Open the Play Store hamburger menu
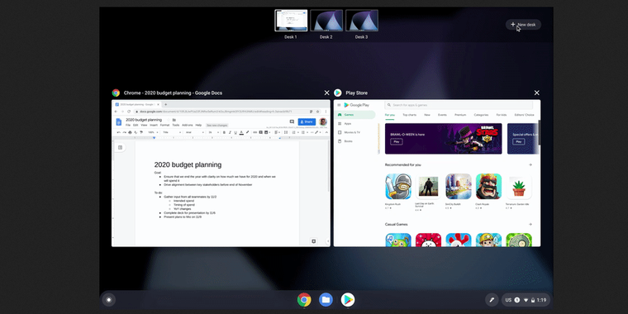The width and height of the screenshot is (628, 314). coord(339,105)
